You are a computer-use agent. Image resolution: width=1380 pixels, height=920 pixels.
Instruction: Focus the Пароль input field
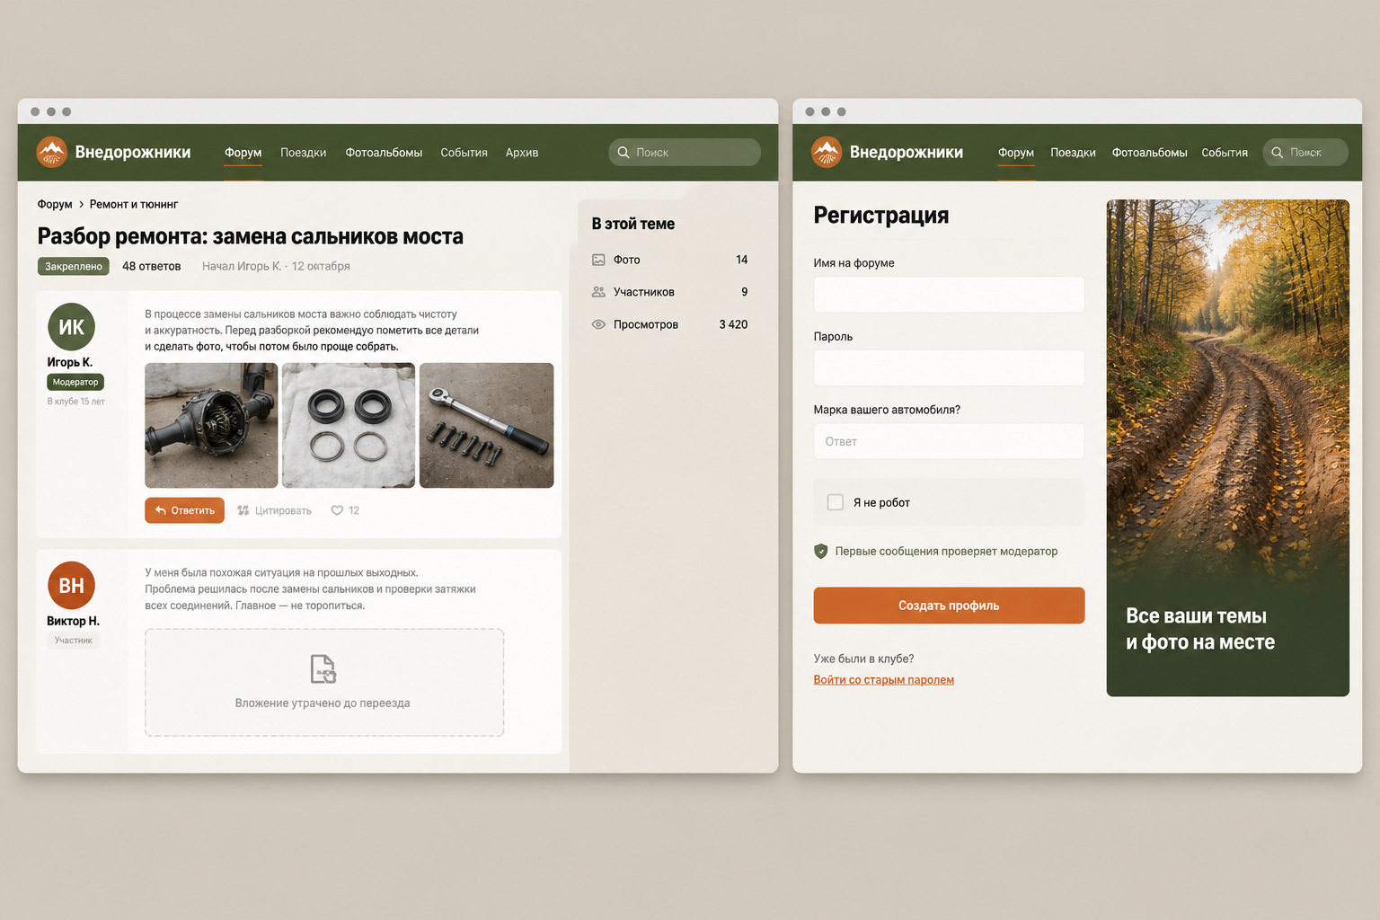pyautogui.click(x=949, y=368)
